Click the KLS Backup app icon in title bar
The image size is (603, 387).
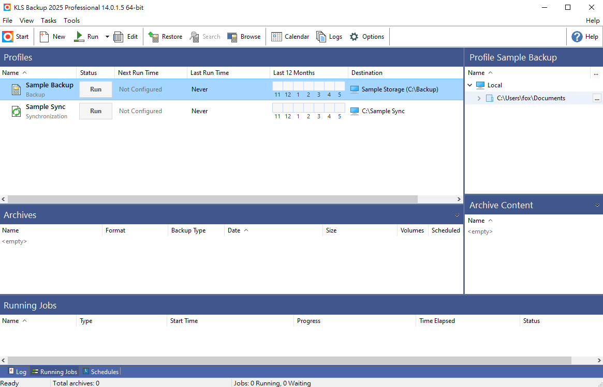[x=7, y=7]
